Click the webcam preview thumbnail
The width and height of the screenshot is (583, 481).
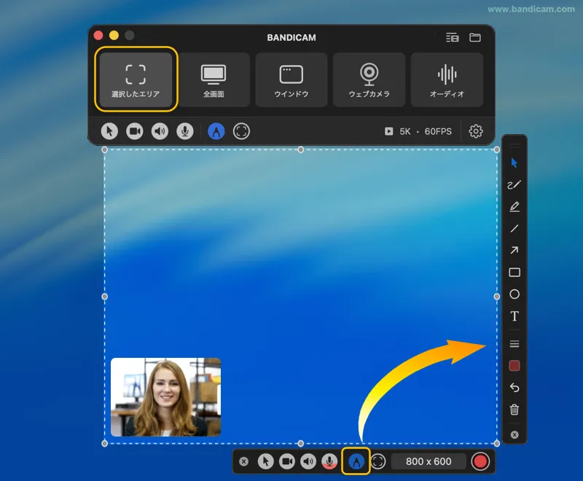(x=166, y=397)
